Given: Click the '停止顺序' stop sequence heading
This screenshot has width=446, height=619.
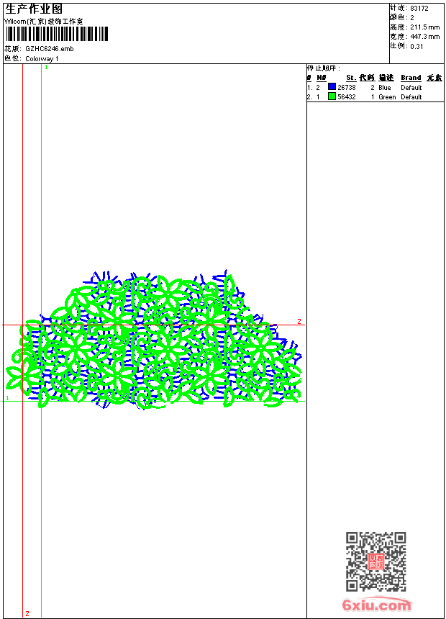Looking at the screenshot, I should tap(323, 68).
